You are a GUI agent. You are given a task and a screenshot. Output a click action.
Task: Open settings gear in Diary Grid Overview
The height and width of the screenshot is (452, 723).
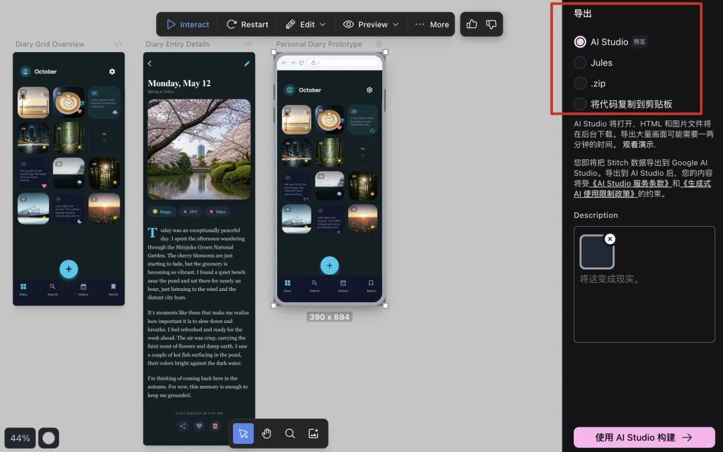pyautogui.click(x=112, y=72)
